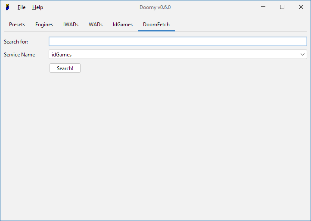This screenshot has width=311, height=221.
Task: Open the Help menu
Action: (x=37, y=7)
